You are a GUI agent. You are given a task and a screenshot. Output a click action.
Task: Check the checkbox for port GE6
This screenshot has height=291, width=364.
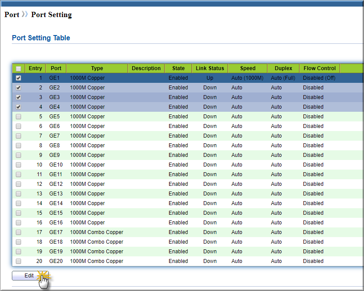pos(18,126)
